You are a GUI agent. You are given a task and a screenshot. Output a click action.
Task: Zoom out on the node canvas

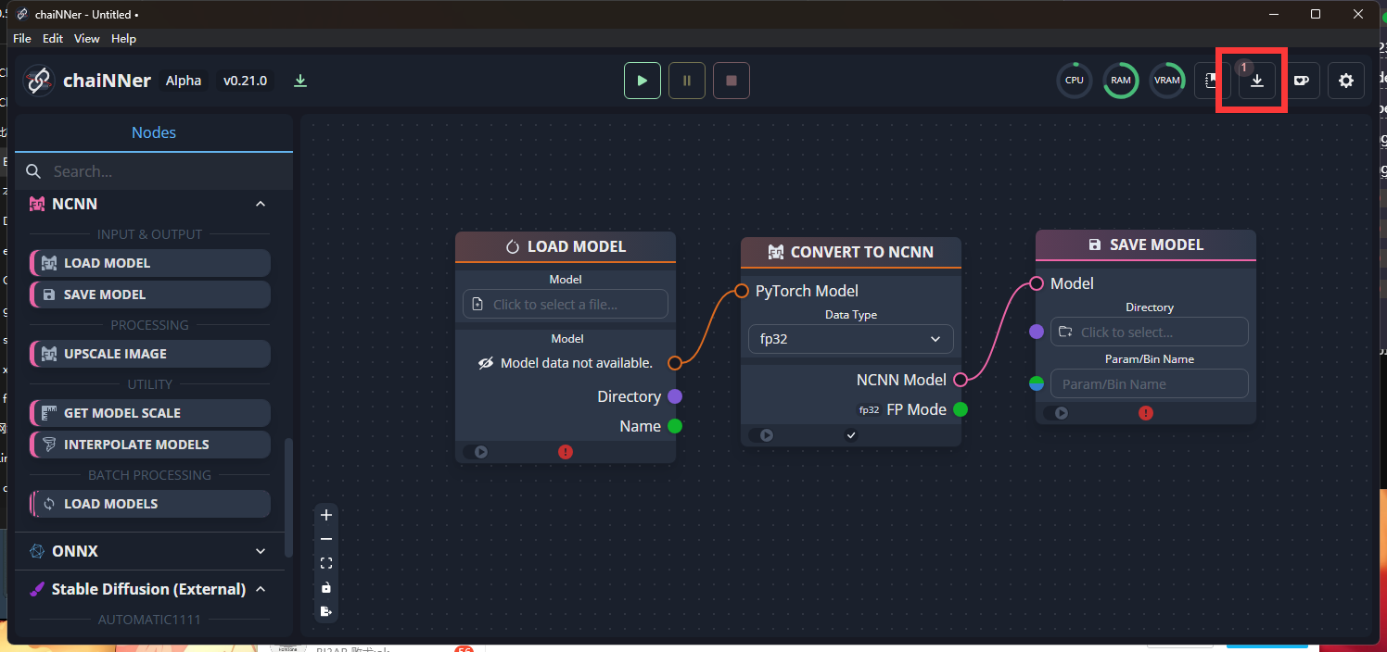point(326,539)
